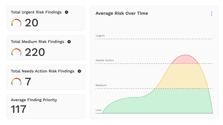Click arrow icon beside Total Urgent Risk Findings
223x125 pixels.
pos(67,12)
